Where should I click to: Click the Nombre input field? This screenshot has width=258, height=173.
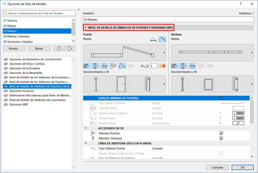pyautogui.click(x=169, y=20)
